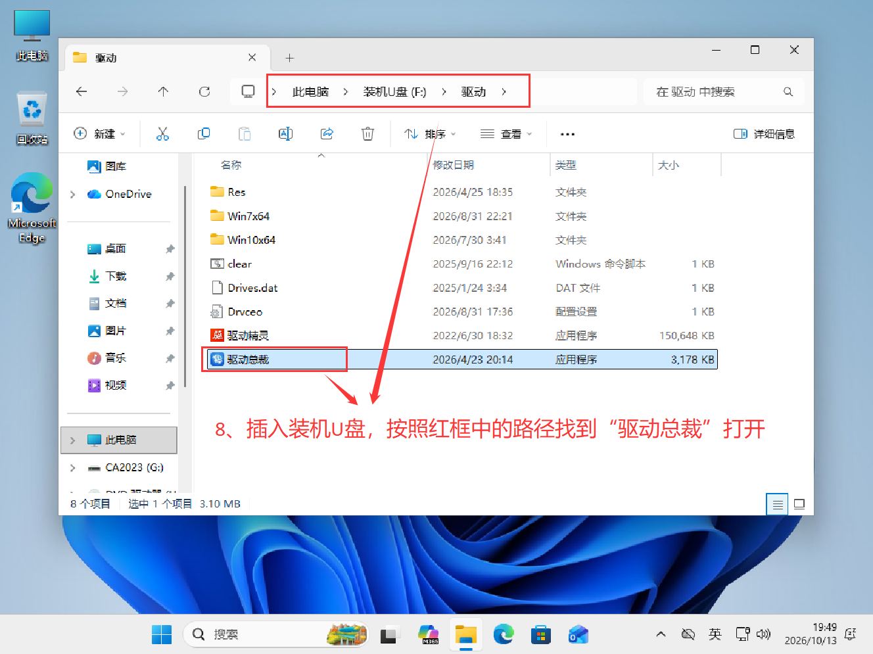The image size is (873, 654).
Task: Click the Delete trash icon
Action: coord(367,134)
